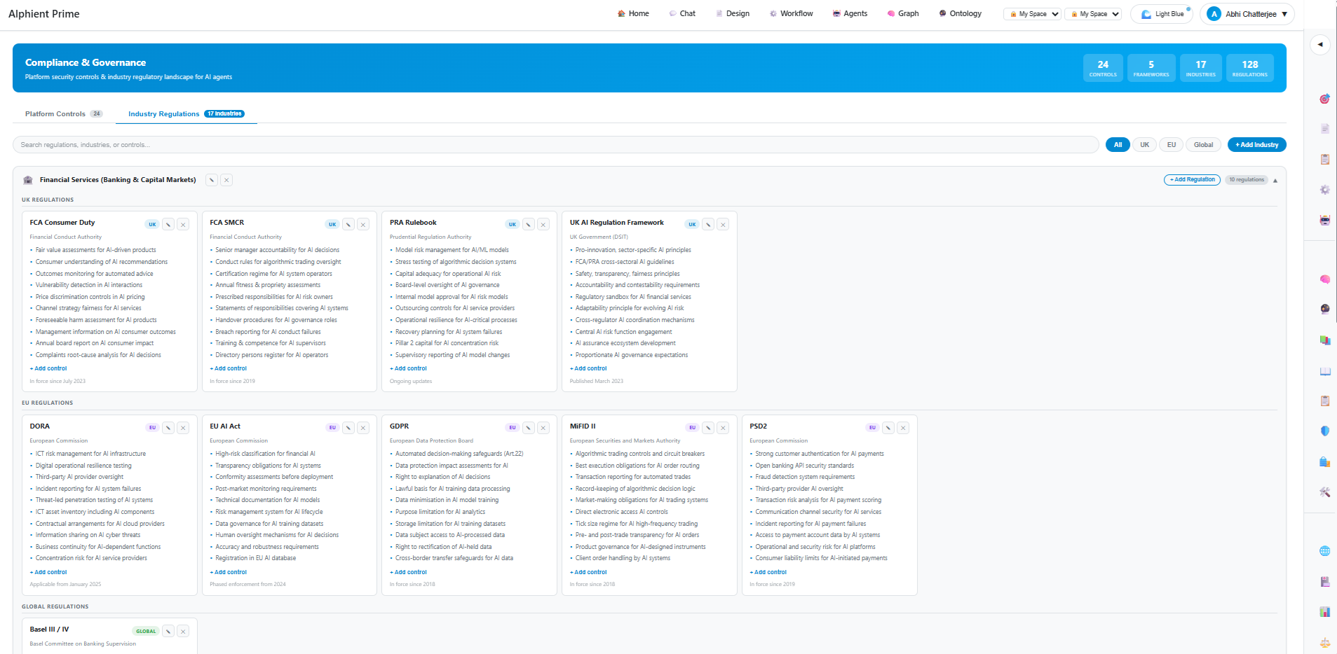Image resolution: width=1337 pixels, height=654 pixels.
Task: Add control to the GDPR card
Action: [408, 572]
